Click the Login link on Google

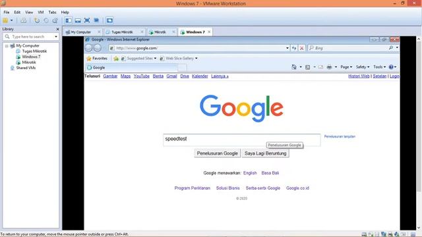click(x=394, y=76)
